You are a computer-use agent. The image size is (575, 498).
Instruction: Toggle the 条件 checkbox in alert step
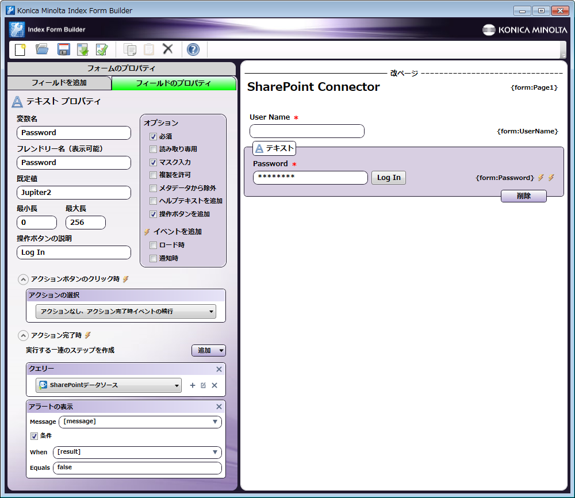pyautogui.click(x=34, y=436)
